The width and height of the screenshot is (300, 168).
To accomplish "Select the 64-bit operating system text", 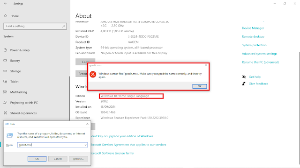I will tap(131, 48).
